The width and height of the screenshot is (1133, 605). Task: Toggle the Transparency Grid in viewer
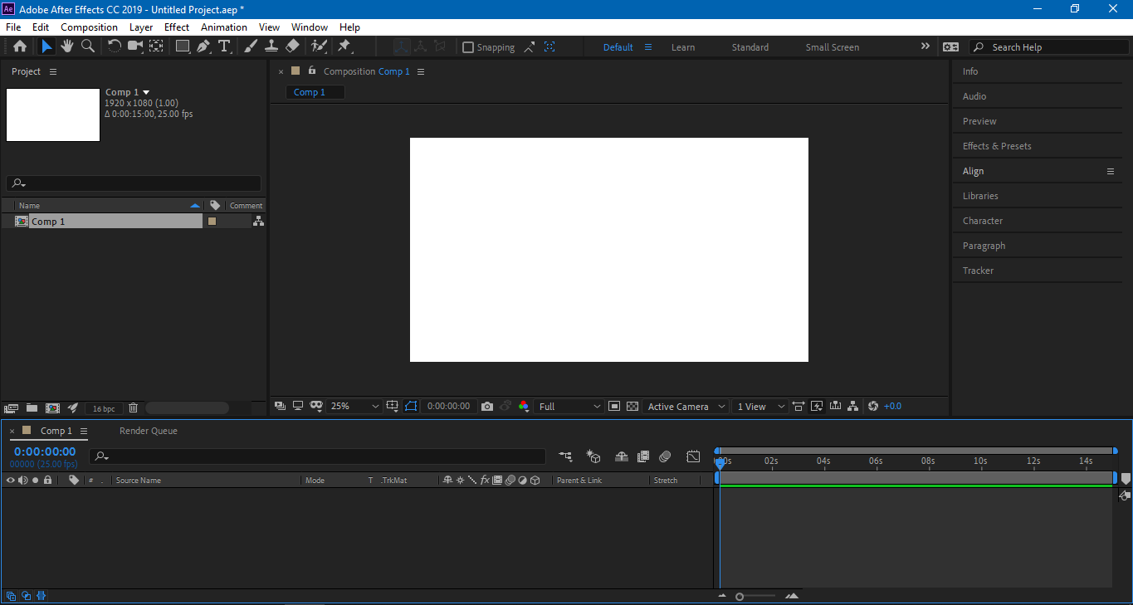pos(632,407)
